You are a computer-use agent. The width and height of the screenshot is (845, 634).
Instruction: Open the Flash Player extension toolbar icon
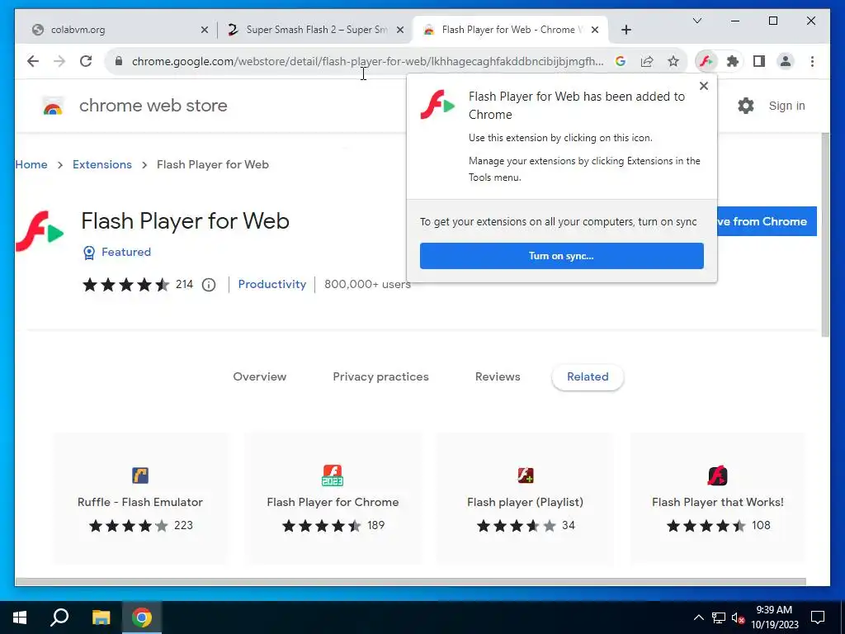[x=706, y=61]
